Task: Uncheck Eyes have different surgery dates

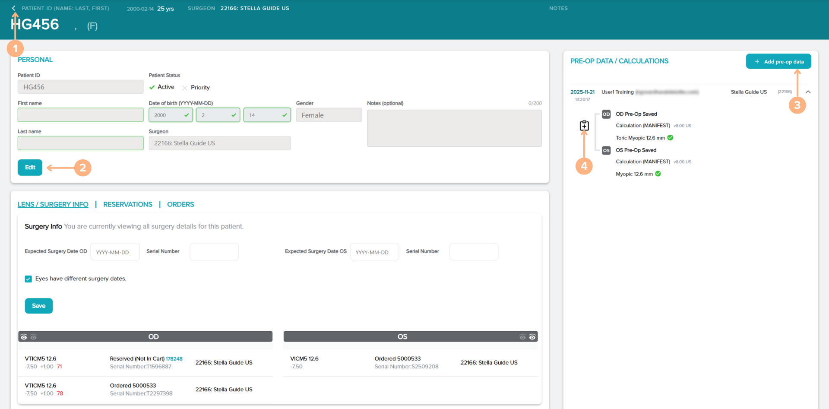Action: [28, 279]
